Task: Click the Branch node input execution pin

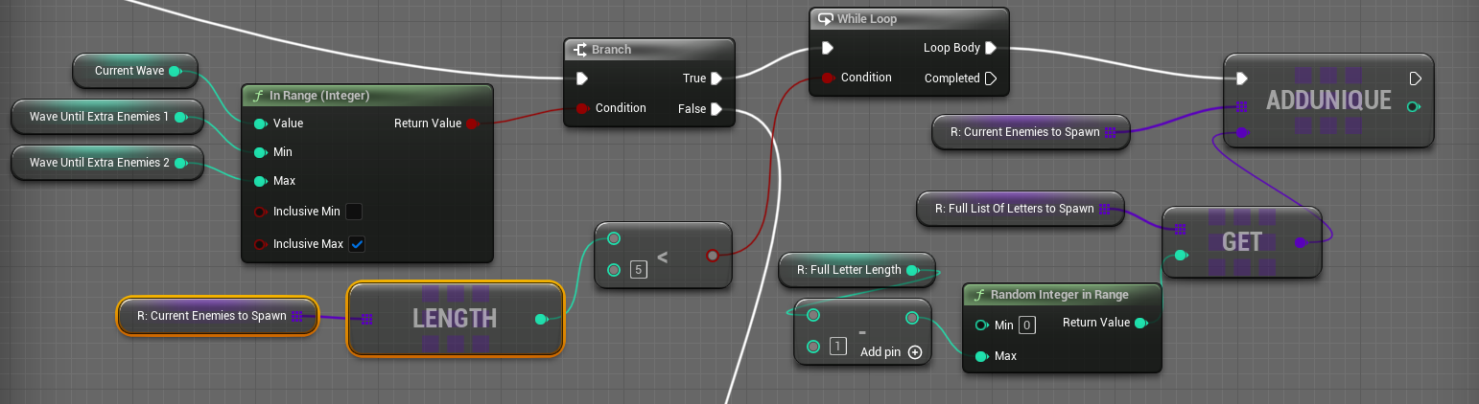Action: click(x=581, y=79)
